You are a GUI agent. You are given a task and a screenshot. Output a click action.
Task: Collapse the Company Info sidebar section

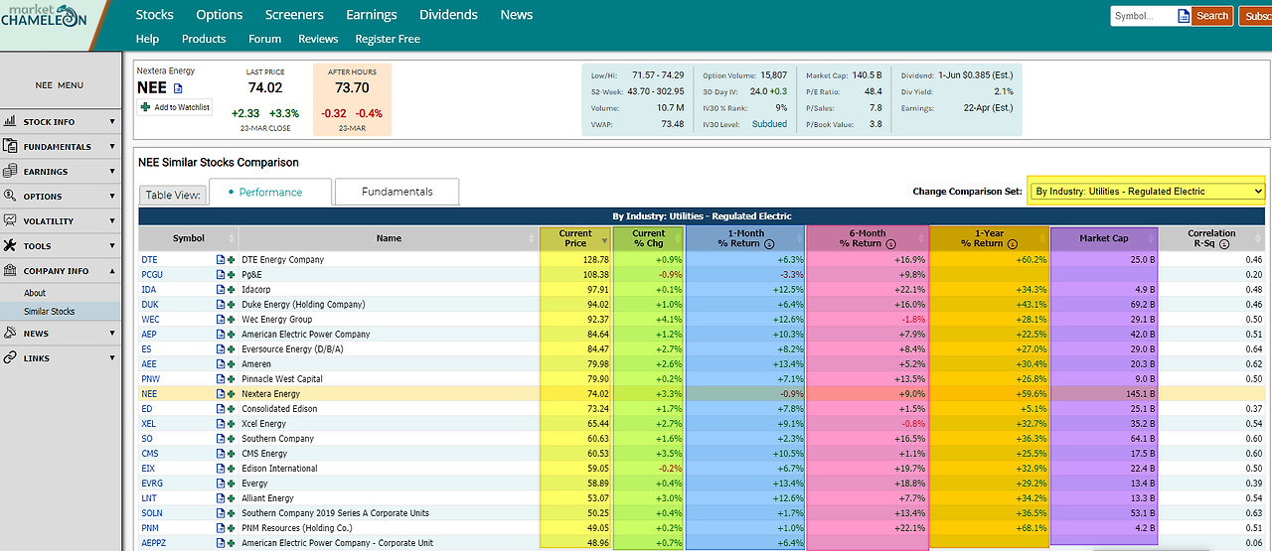click(60, 271)
